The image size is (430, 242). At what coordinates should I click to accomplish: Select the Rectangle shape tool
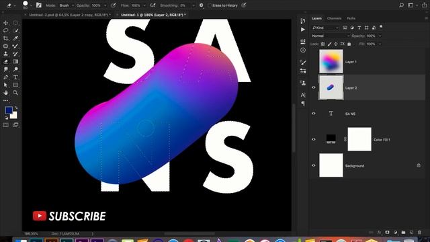click(x=15, y=85)
